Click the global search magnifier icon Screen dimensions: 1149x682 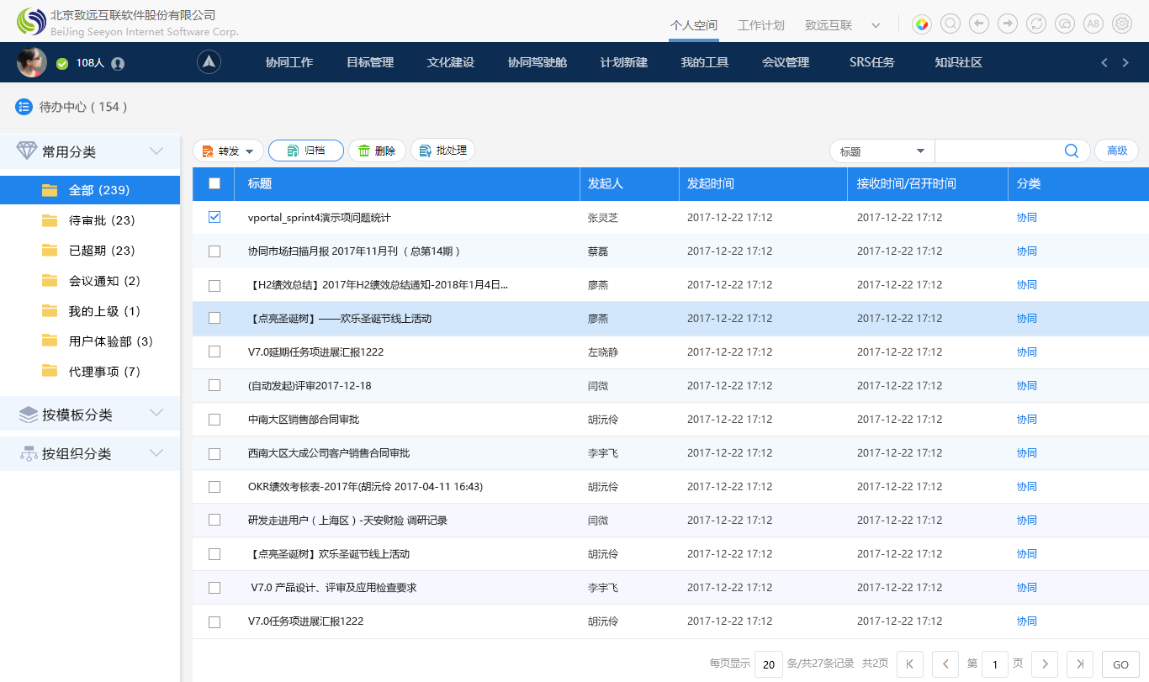pyautogui.click(x=950, y=23)
